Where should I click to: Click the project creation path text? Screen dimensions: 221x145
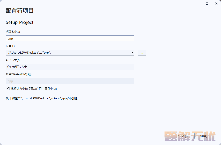coord(42,99)
